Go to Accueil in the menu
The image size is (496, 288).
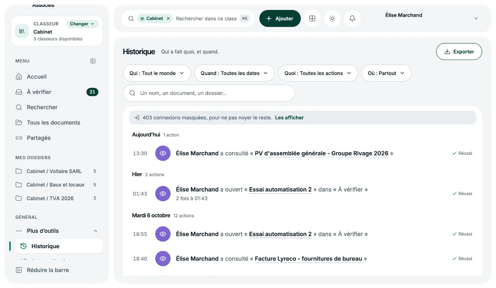(x=57, y=77)
